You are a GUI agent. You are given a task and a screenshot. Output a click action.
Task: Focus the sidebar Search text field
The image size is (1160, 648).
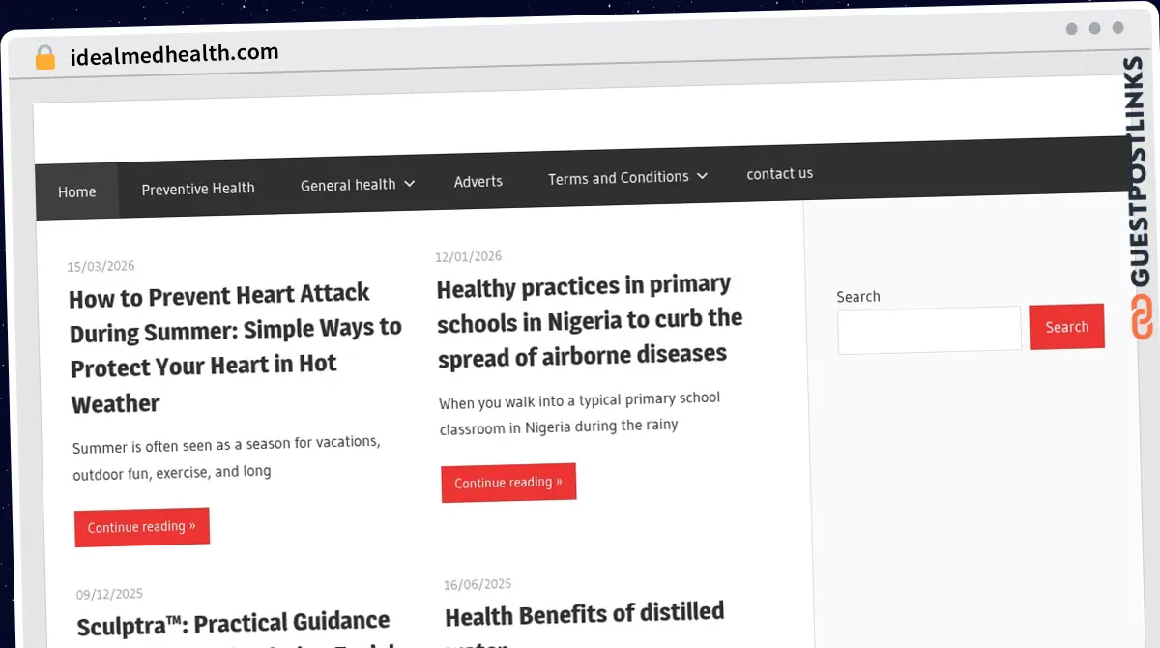929,329
